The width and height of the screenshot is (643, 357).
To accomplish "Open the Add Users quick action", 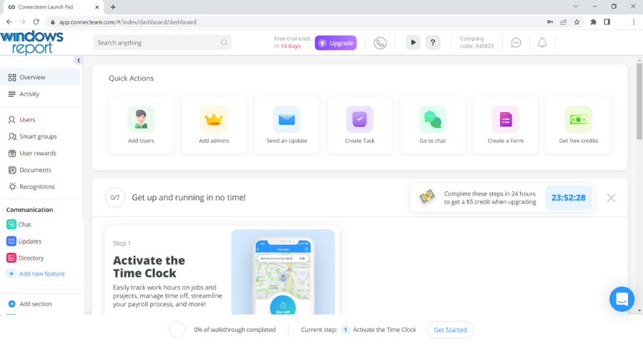I will 141,125.
